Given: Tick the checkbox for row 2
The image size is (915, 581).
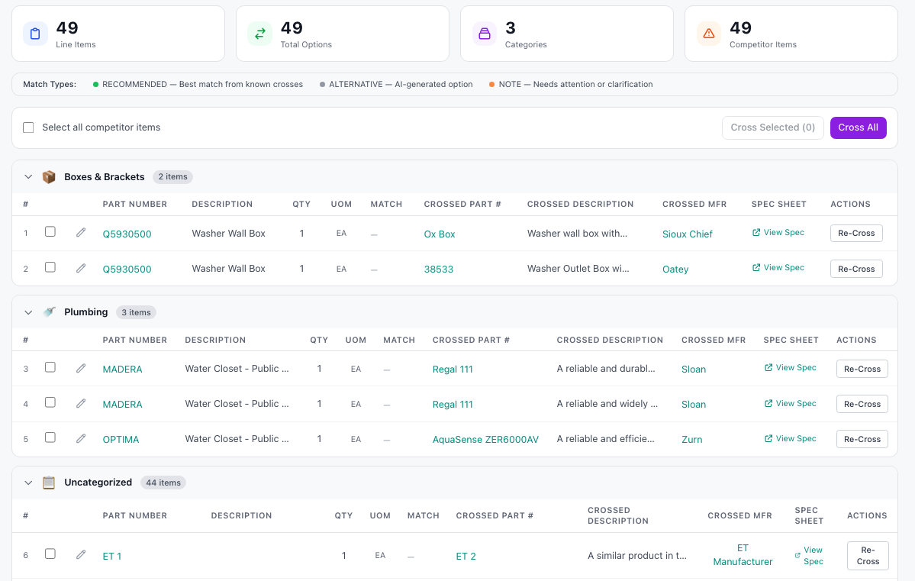Looking at the screenshot, I should pos(50,267).
